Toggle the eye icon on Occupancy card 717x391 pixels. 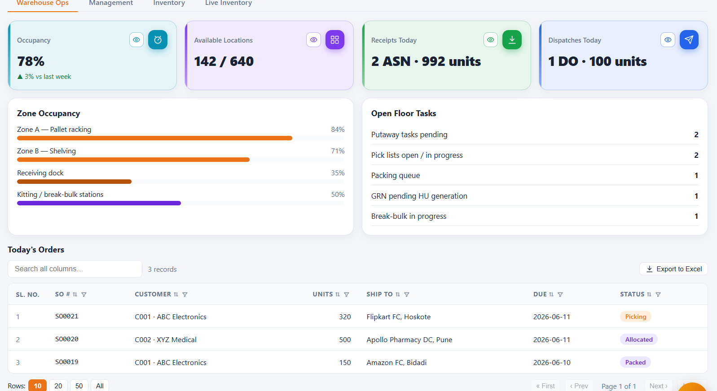click(x=136, y=40)
